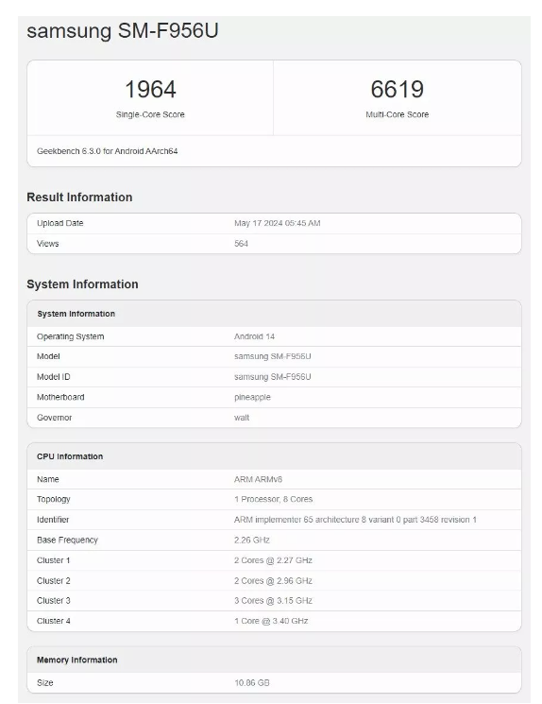Click the Model row label
This screenshot has height=704, width=542.
tap(48, 356)
